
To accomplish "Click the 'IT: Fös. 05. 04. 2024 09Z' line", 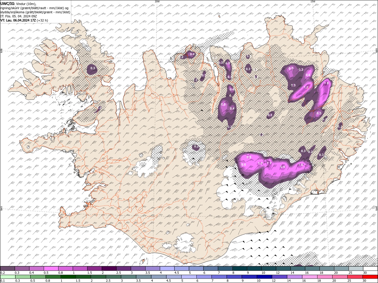I will (x=18, y=16).
